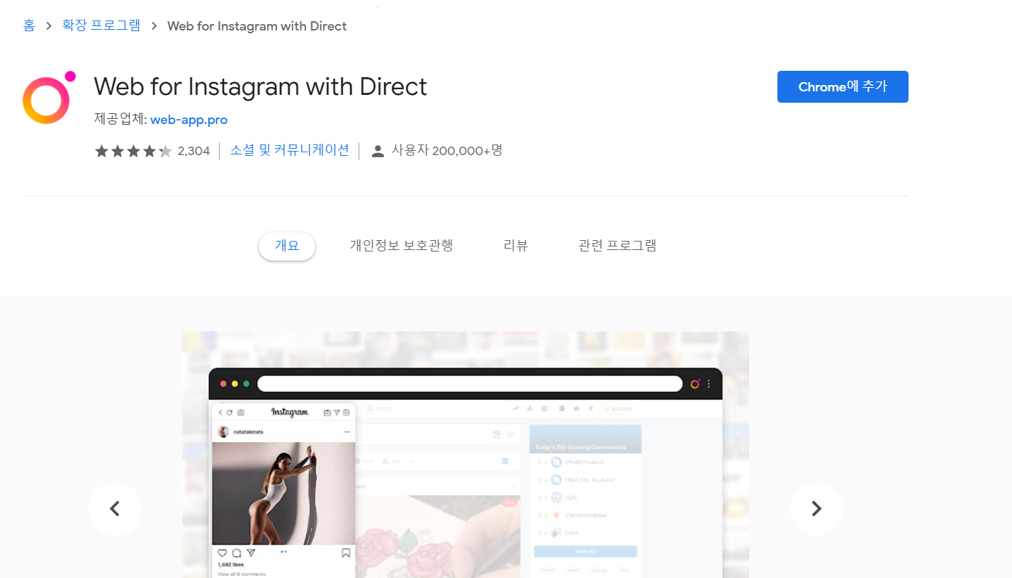
Task: Advance to next screenshot with right arrow
Action: tap(816, 509)
